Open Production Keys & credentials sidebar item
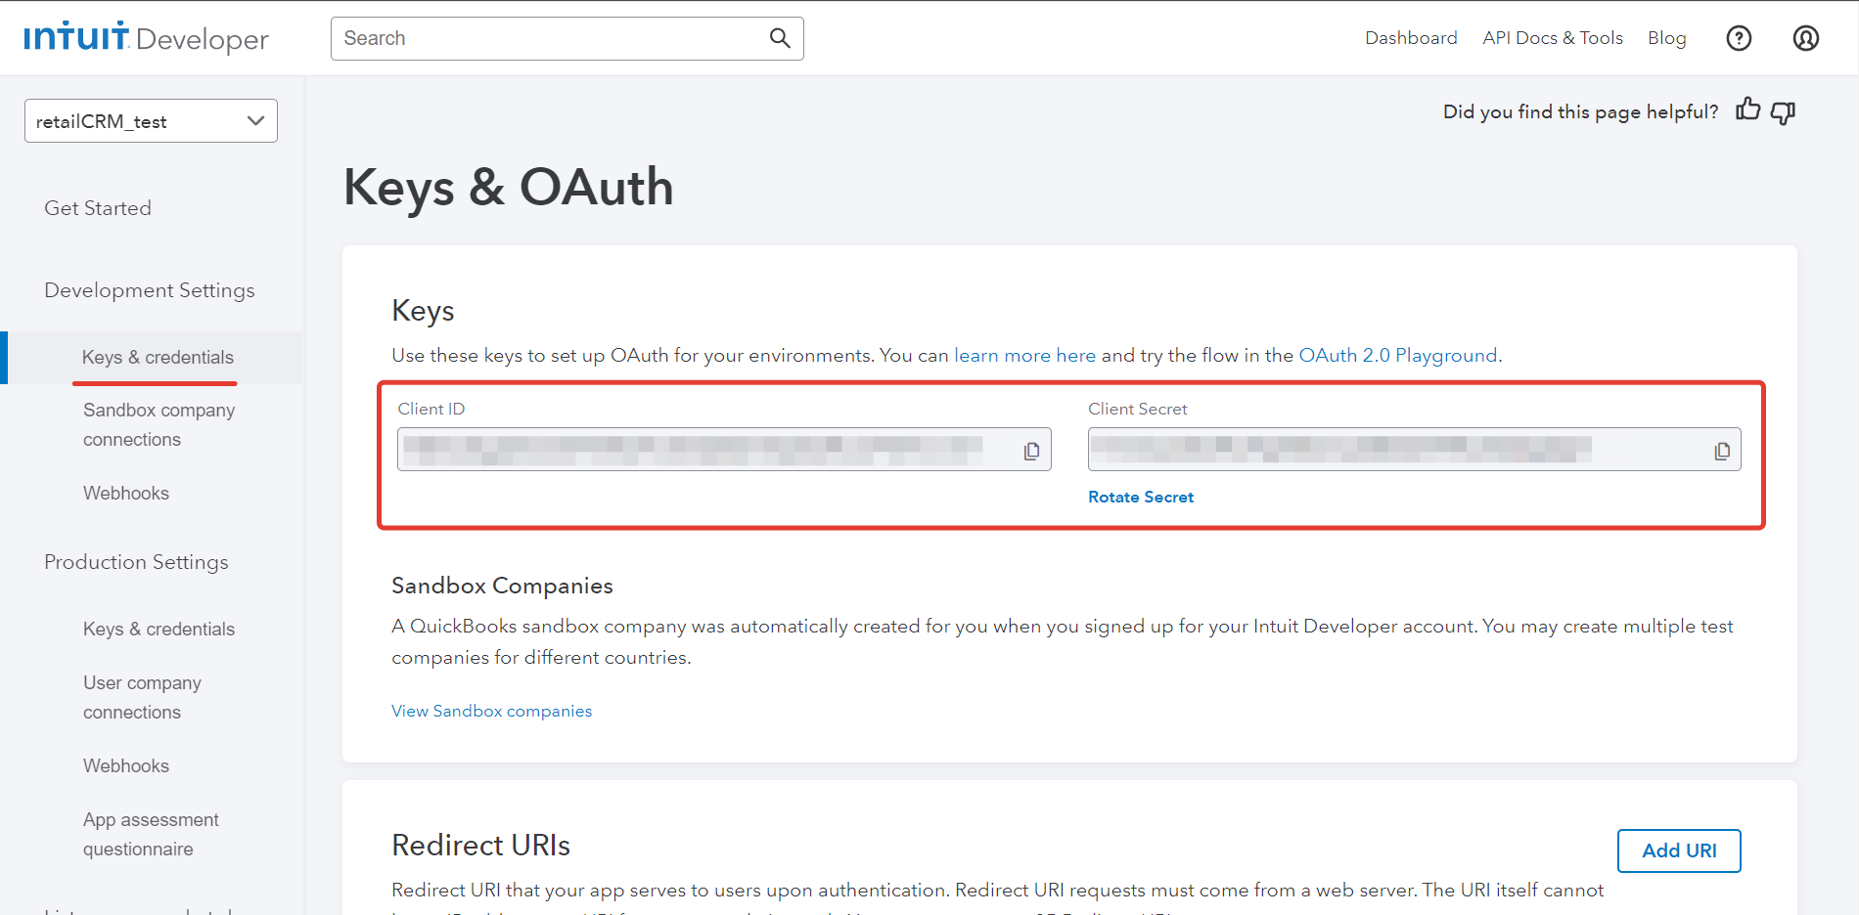This screenshot has height=915, width=1859. point(159,629)
